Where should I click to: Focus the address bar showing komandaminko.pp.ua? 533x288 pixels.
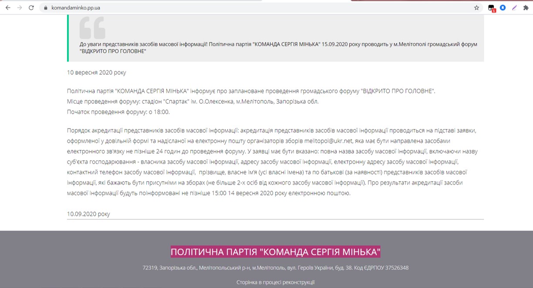pyautogui.click(x=218, y=8)
